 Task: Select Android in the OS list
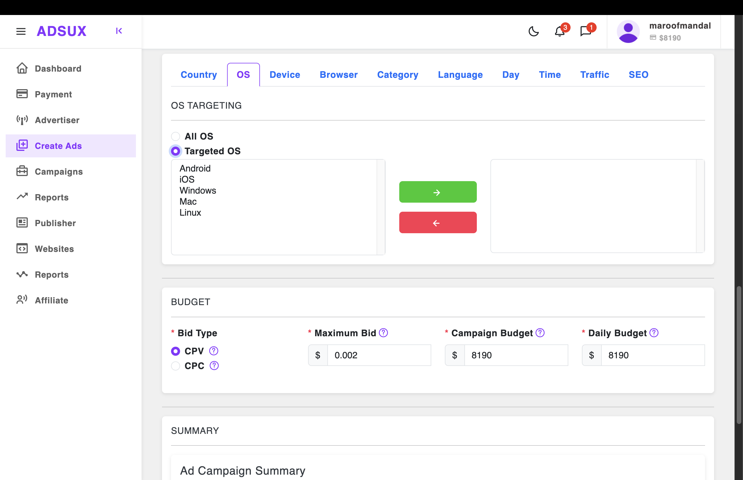(195, 168)
